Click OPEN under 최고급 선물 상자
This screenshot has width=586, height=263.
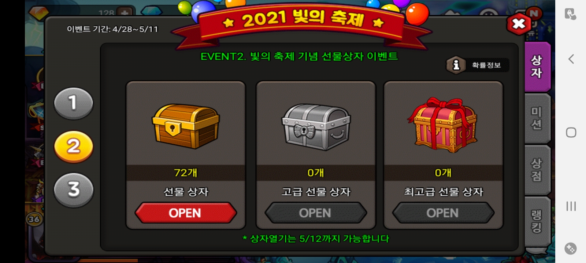(x=443, y=213)
